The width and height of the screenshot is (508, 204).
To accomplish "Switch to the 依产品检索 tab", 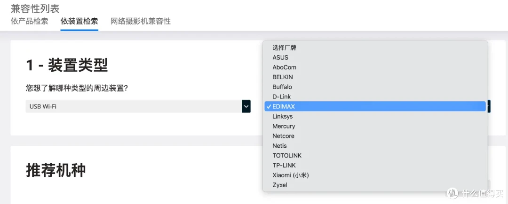I will 30,22.
